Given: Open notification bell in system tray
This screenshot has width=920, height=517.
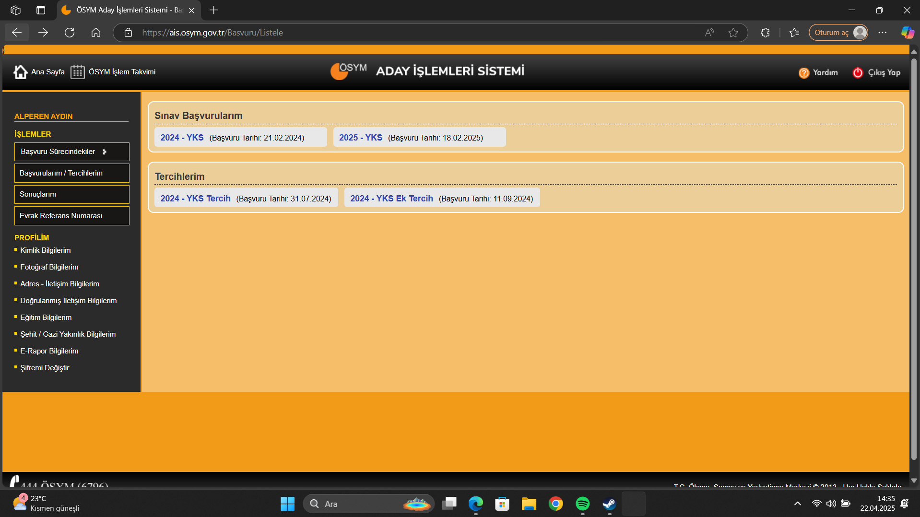Looking at the screenshot, I should point(905,504).
